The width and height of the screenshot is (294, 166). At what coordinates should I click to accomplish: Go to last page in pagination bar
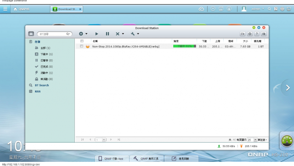[x=119, y=139]
